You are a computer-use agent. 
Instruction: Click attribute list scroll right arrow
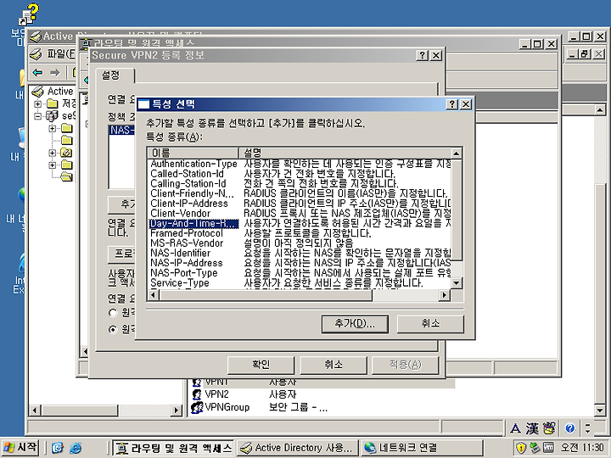444,295
